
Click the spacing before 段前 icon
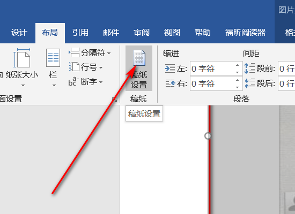249,68
